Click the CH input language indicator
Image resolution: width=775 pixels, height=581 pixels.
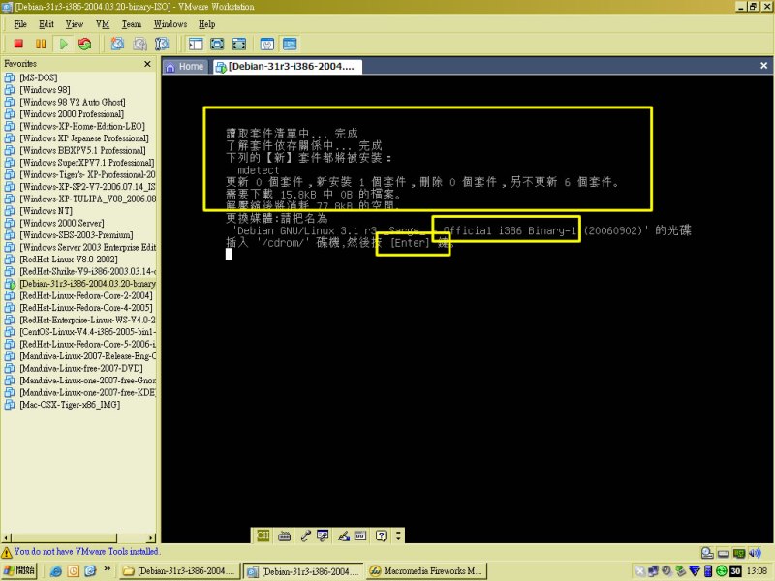click(263, 535)
